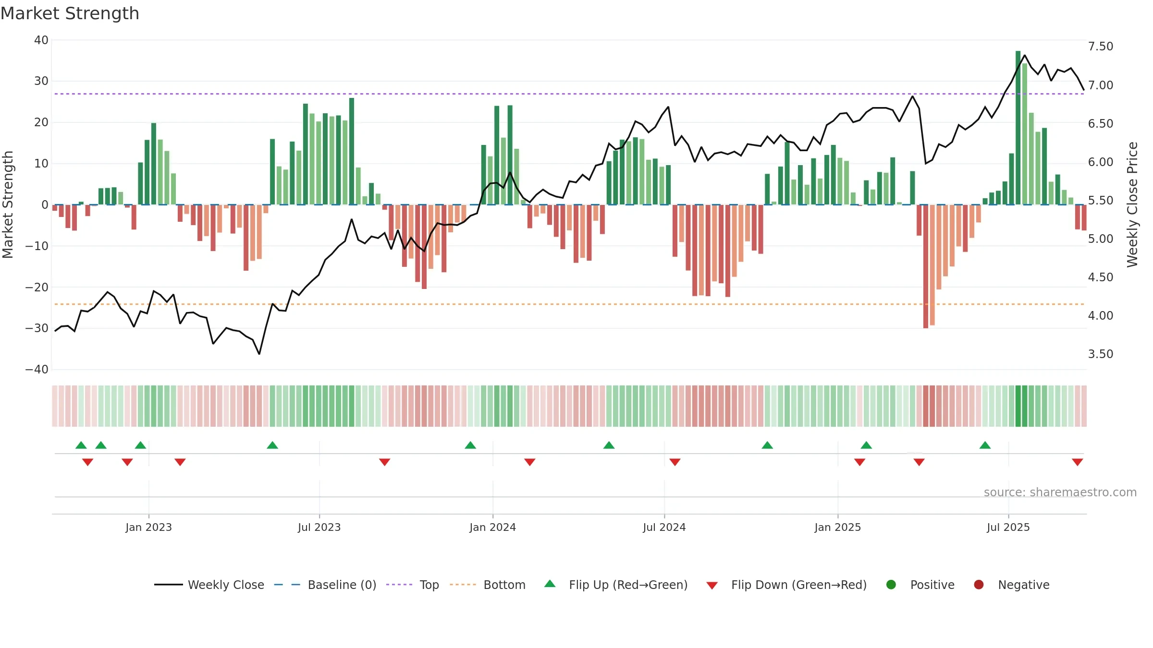Click the tallest green bar near Jul 2025
The image size is (1153, 648).
[x=1018, y=128]
